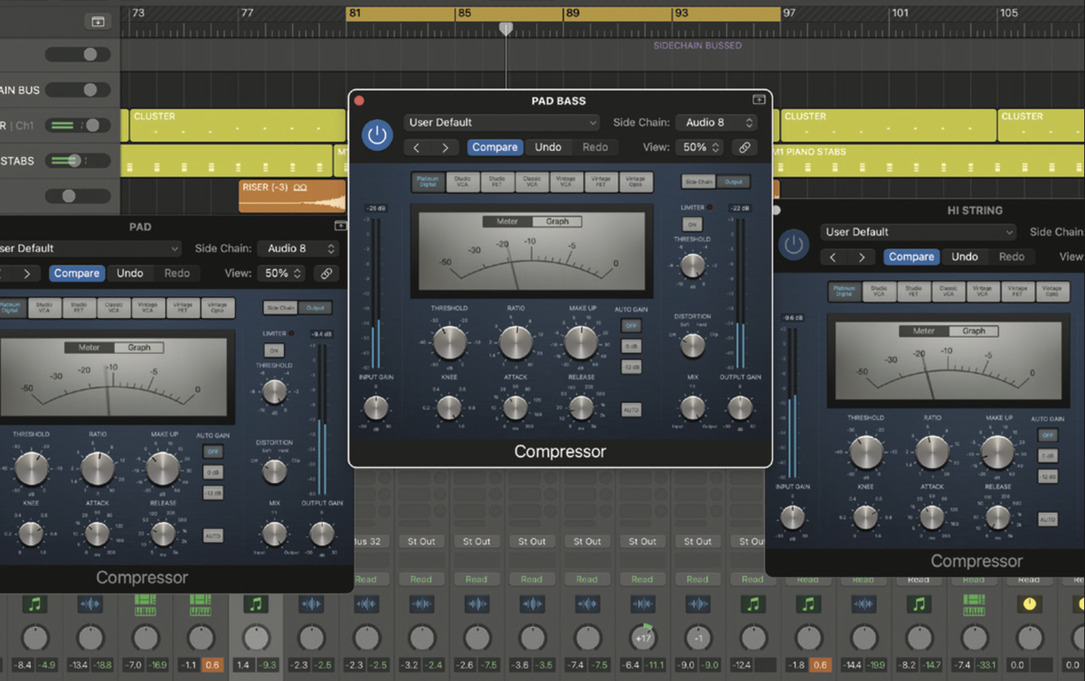
Task: Select the Studio FET model in the PAD compressor
Action: pyautogui.click(x=80, y=307)
